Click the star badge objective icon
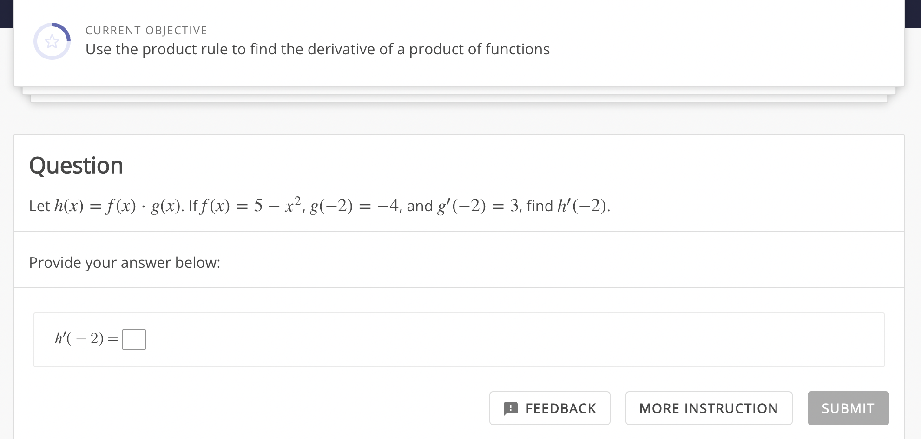This screenshot has height=439, width=921. click(53, 41)
